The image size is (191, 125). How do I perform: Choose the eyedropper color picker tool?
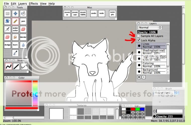click(15, 53)
